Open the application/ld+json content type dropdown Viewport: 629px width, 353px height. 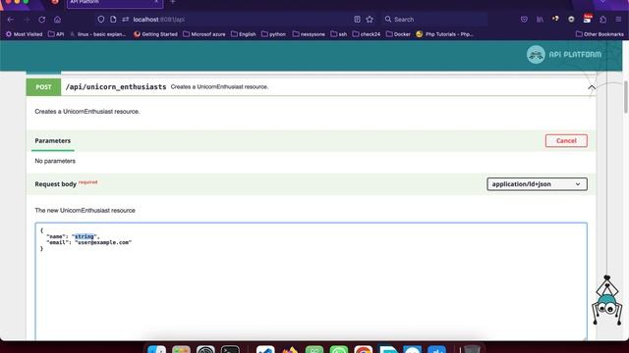537,184
